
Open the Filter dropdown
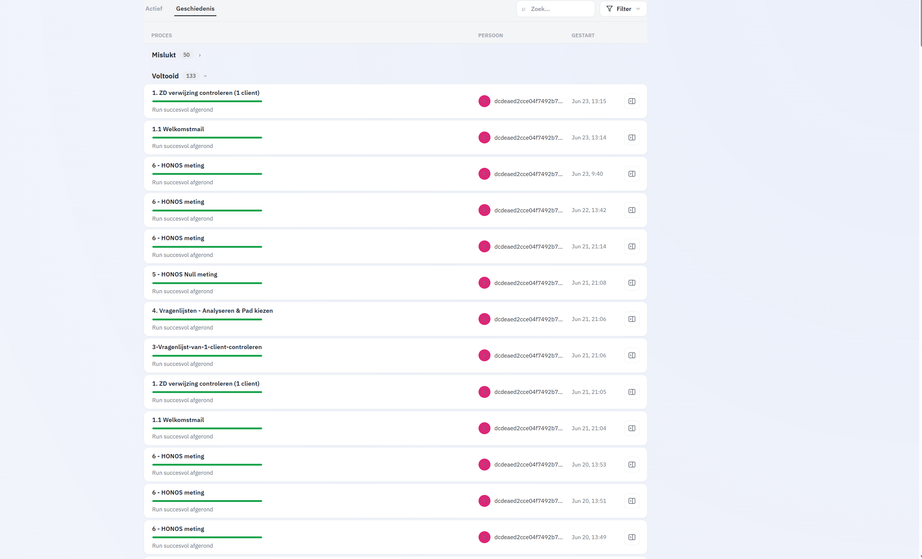point(623,9)
